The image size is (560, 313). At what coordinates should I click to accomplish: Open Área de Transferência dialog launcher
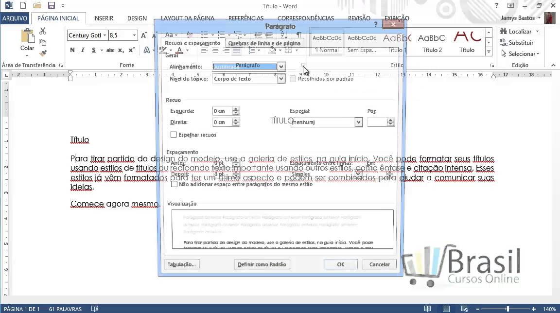(61, 65)
